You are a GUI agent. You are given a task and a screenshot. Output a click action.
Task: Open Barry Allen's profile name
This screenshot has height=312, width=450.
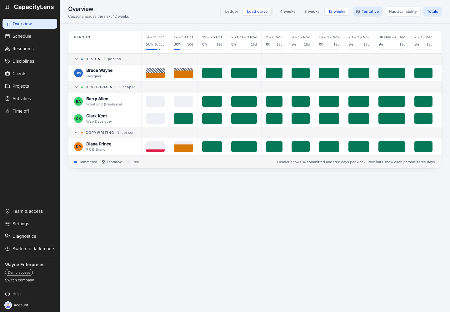pyautogui.click(x=97, y=99)
